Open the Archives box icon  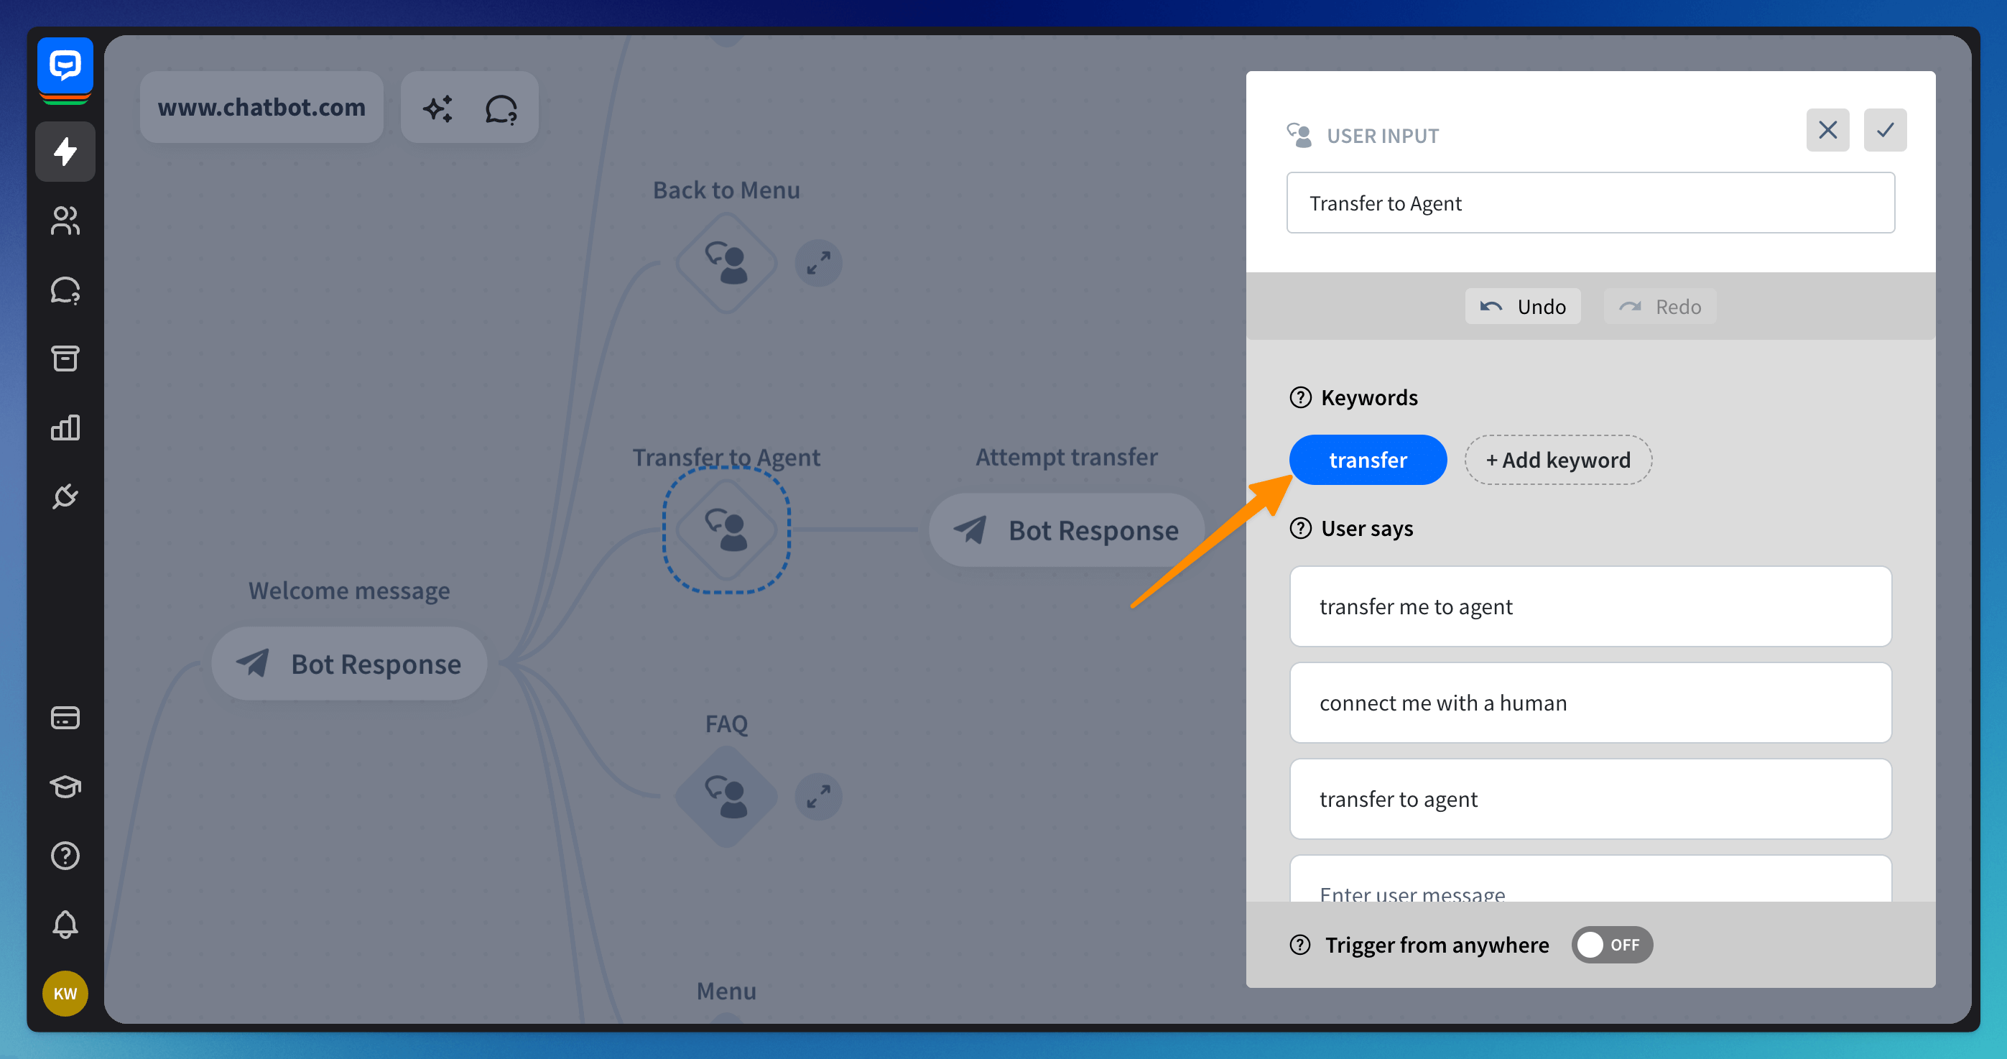click(65, 359)
